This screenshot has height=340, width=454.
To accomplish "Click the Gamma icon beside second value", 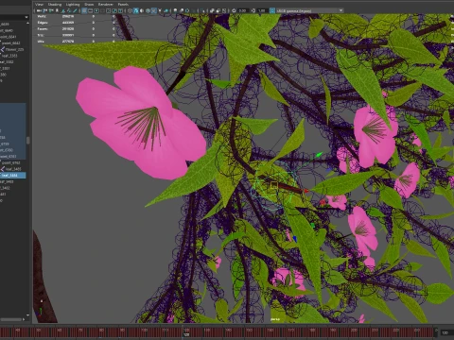I will click(x=253, y=10).
